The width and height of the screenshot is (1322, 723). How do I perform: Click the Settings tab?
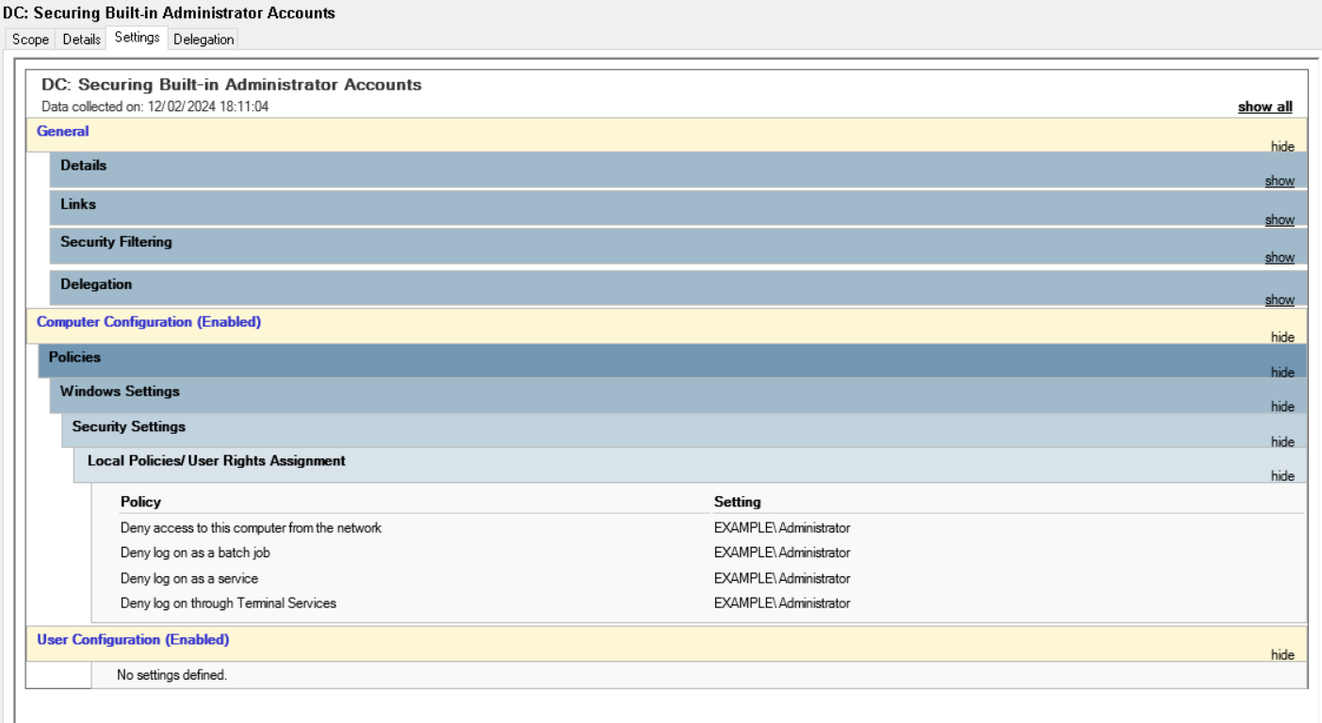pos(137,38)
